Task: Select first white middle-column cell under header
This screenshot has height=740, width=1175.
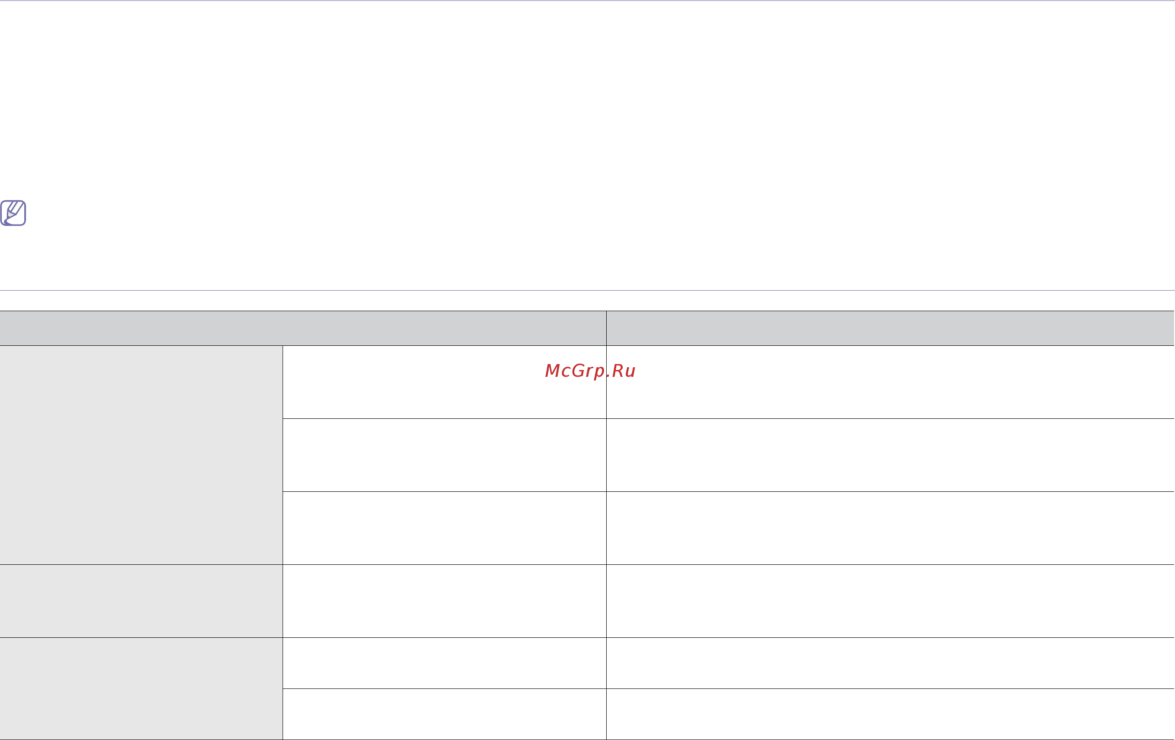Action: click(x=445, y=382)
